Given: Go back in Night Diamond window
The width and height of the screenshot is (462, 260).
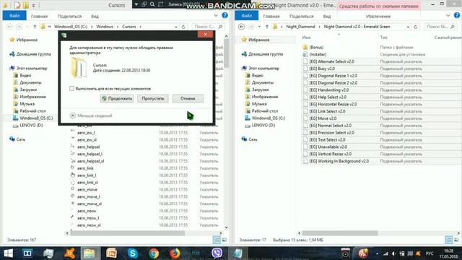Looking at the screenshot, I should pos(241,27).
